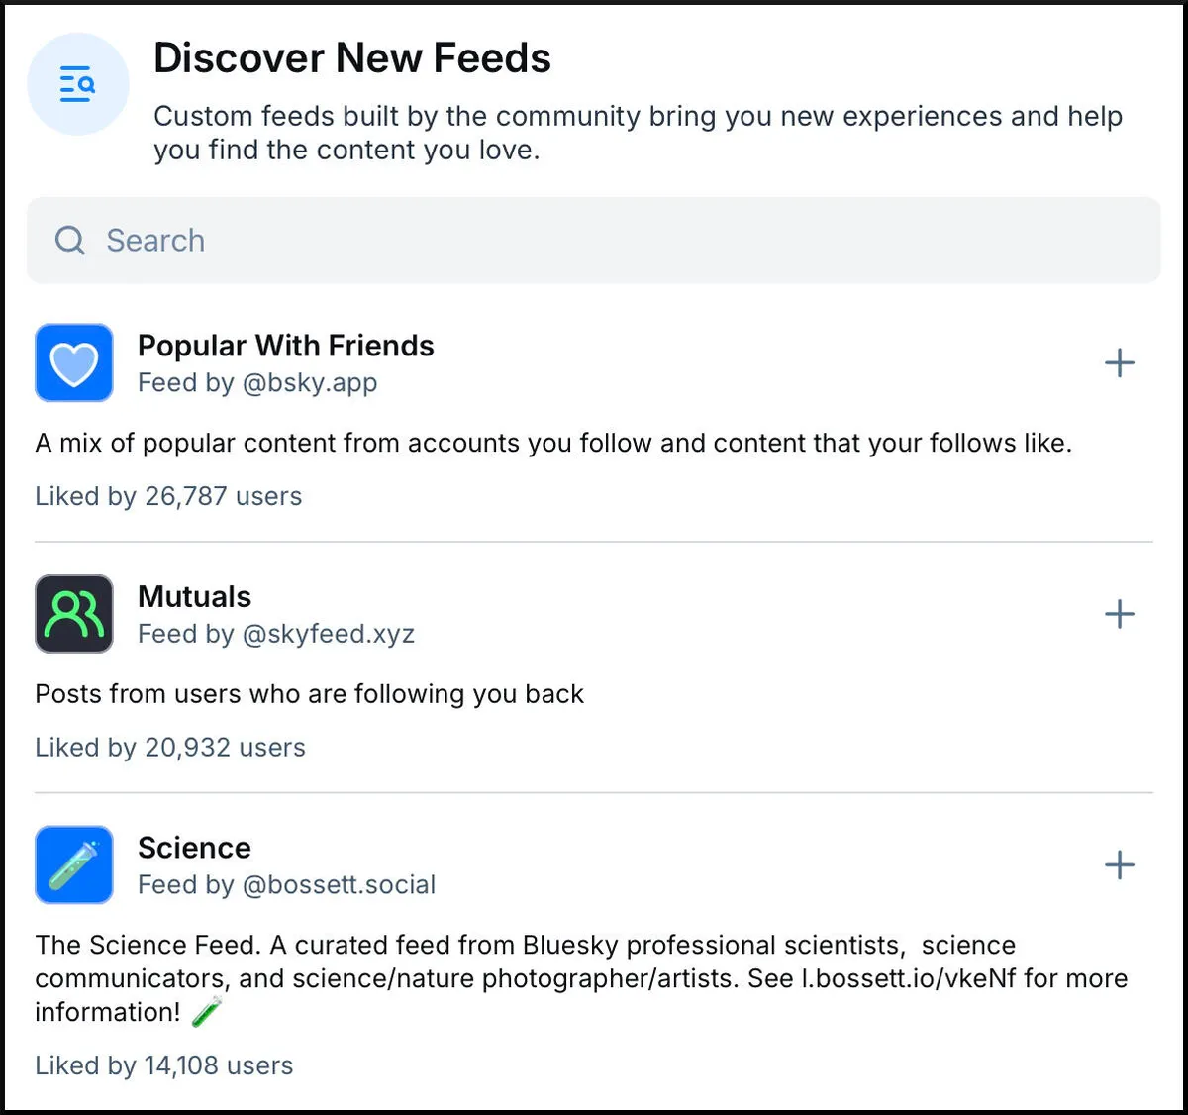The image size is (1188, 1115).
Task: Open the Mutuals people avatar icon
Action: (x=74, y=614)
